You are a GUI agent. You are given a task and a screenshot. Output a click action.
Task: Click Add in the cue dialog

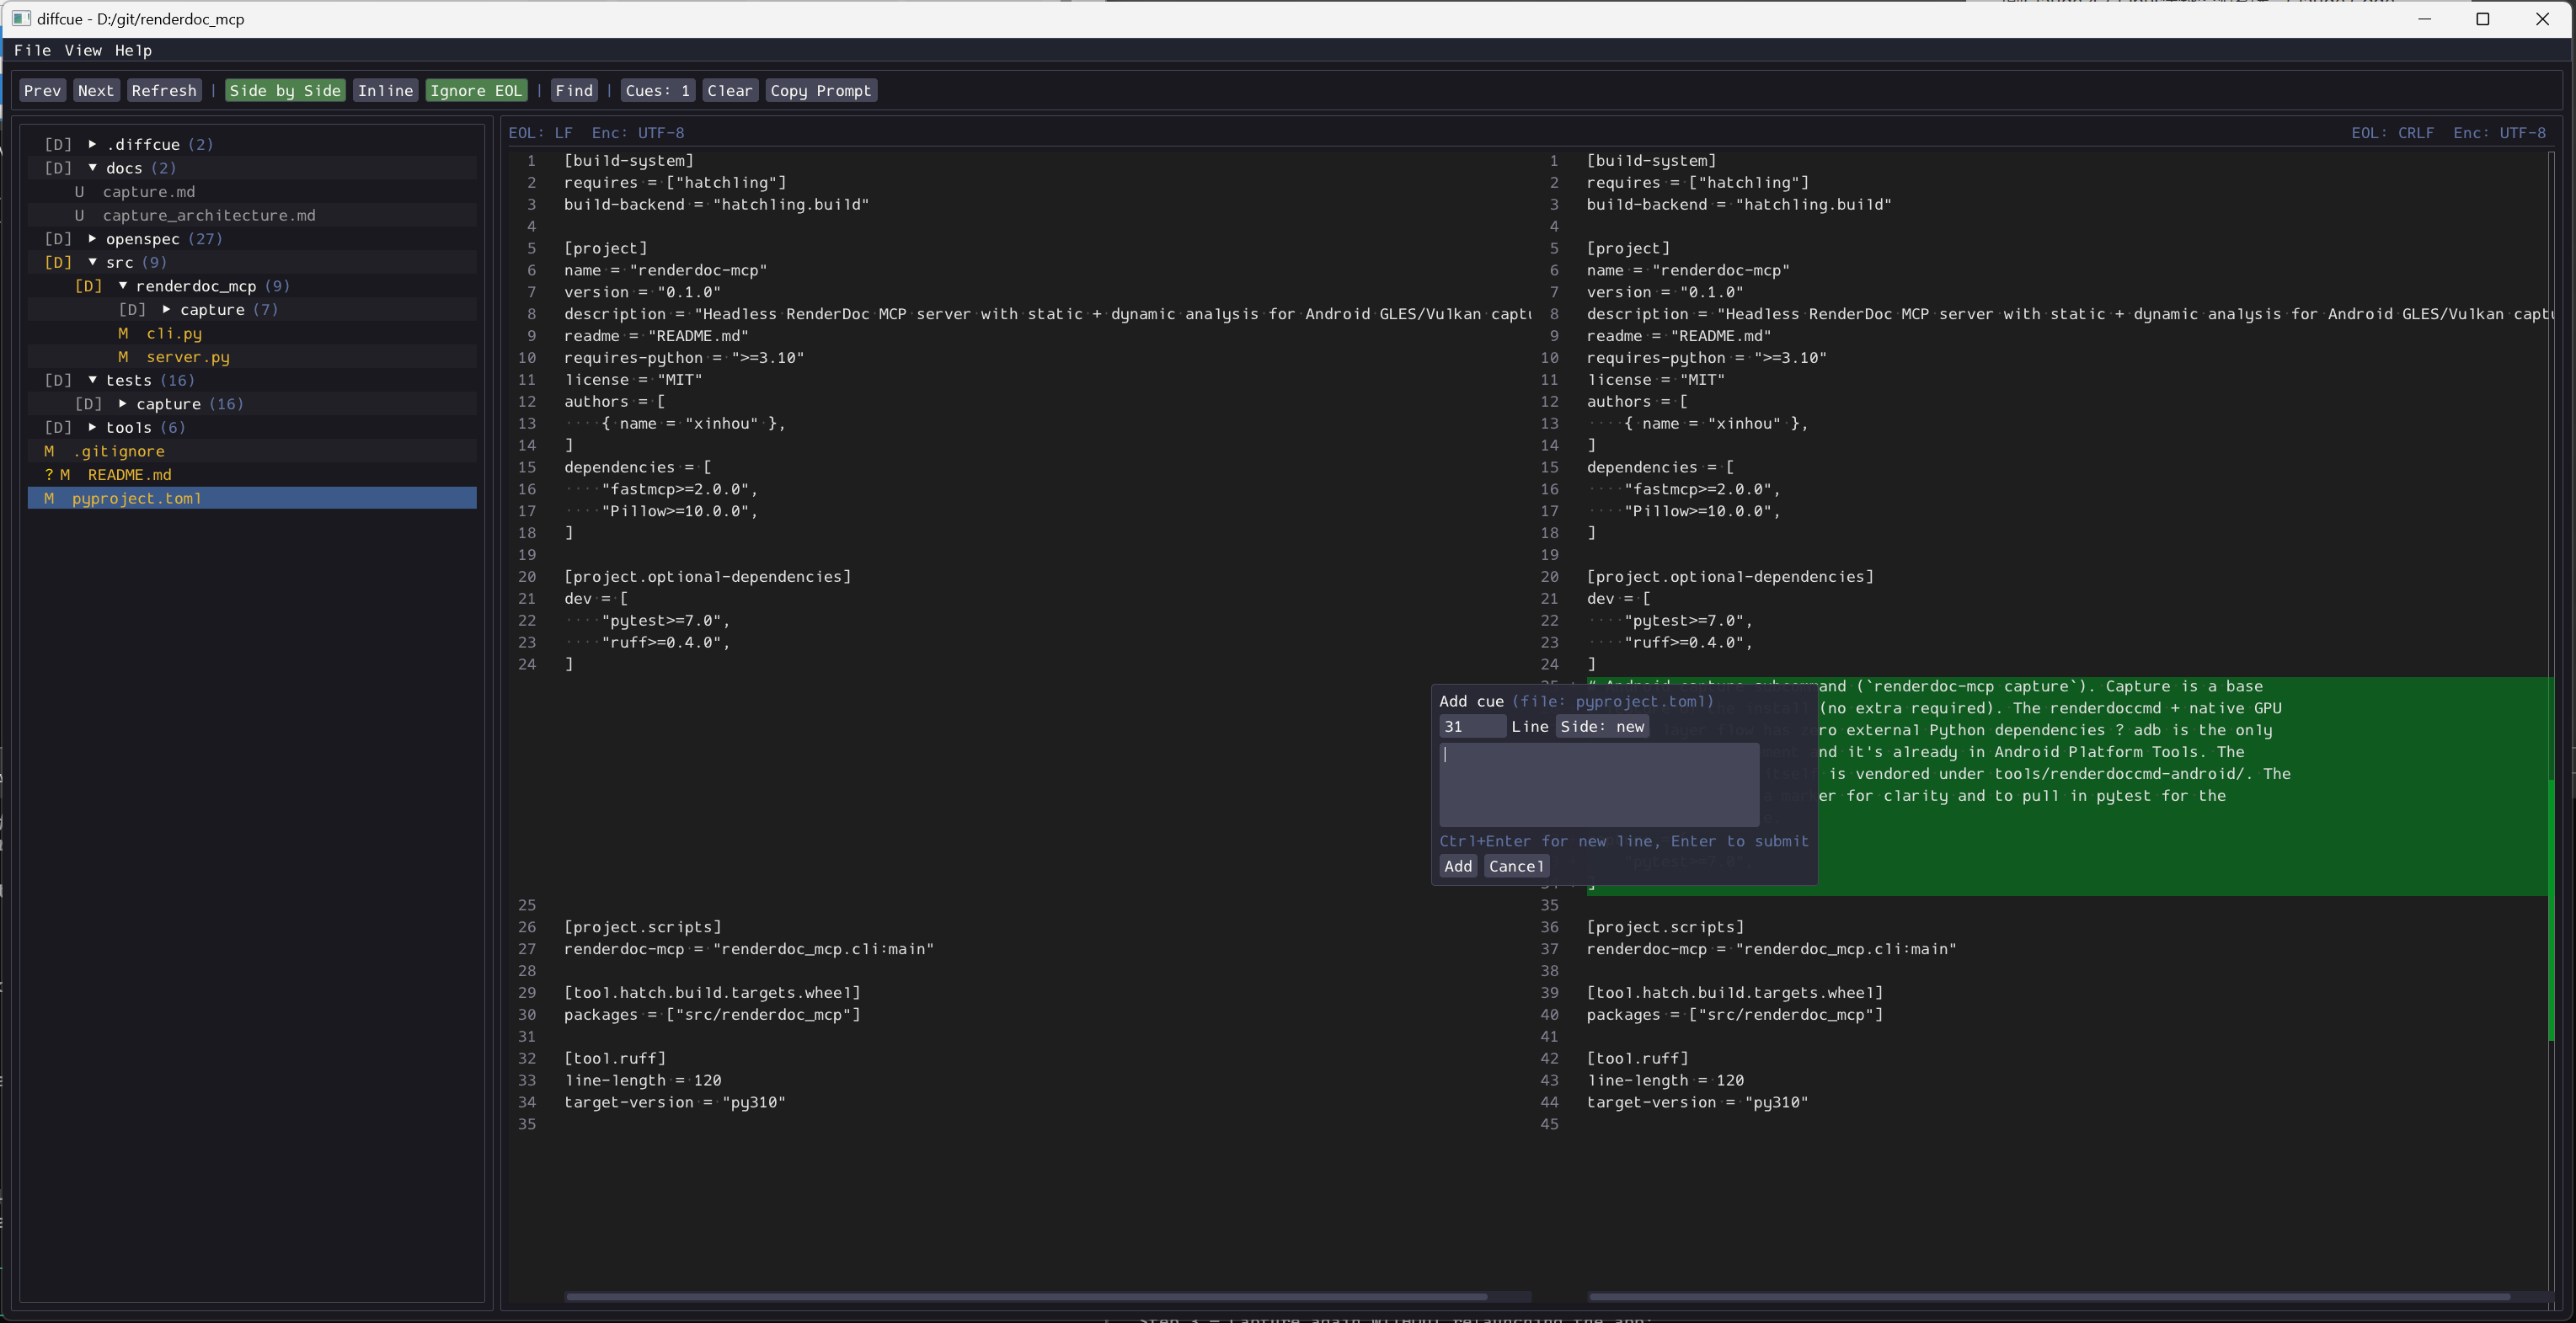[1458, 866]
